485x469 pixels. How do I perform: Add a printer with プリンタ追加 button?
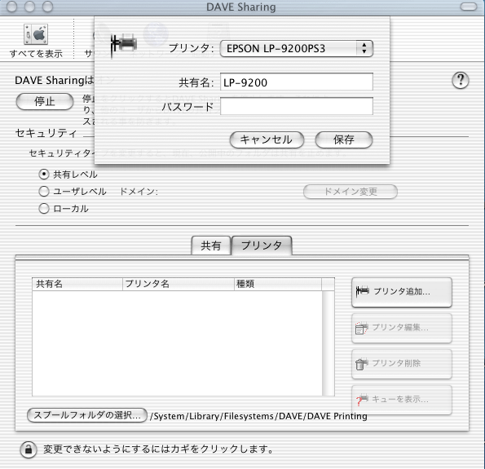click(402, 292)
